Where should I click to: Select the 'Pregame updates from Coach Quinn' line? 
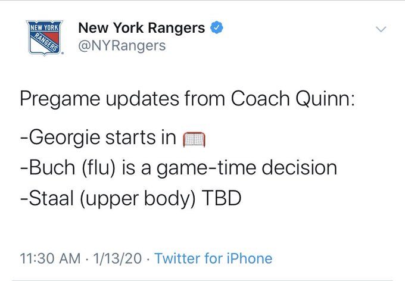pyautogui.click(x=188, y=99)
